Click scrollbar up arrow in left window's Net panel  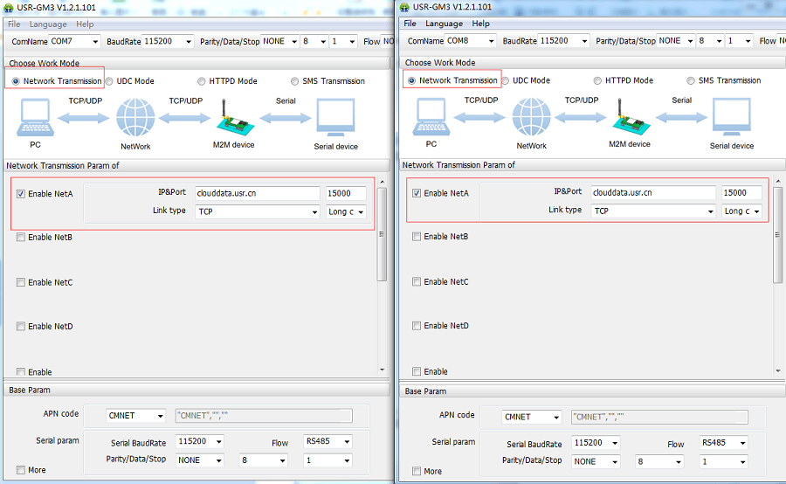click(382, 182)
